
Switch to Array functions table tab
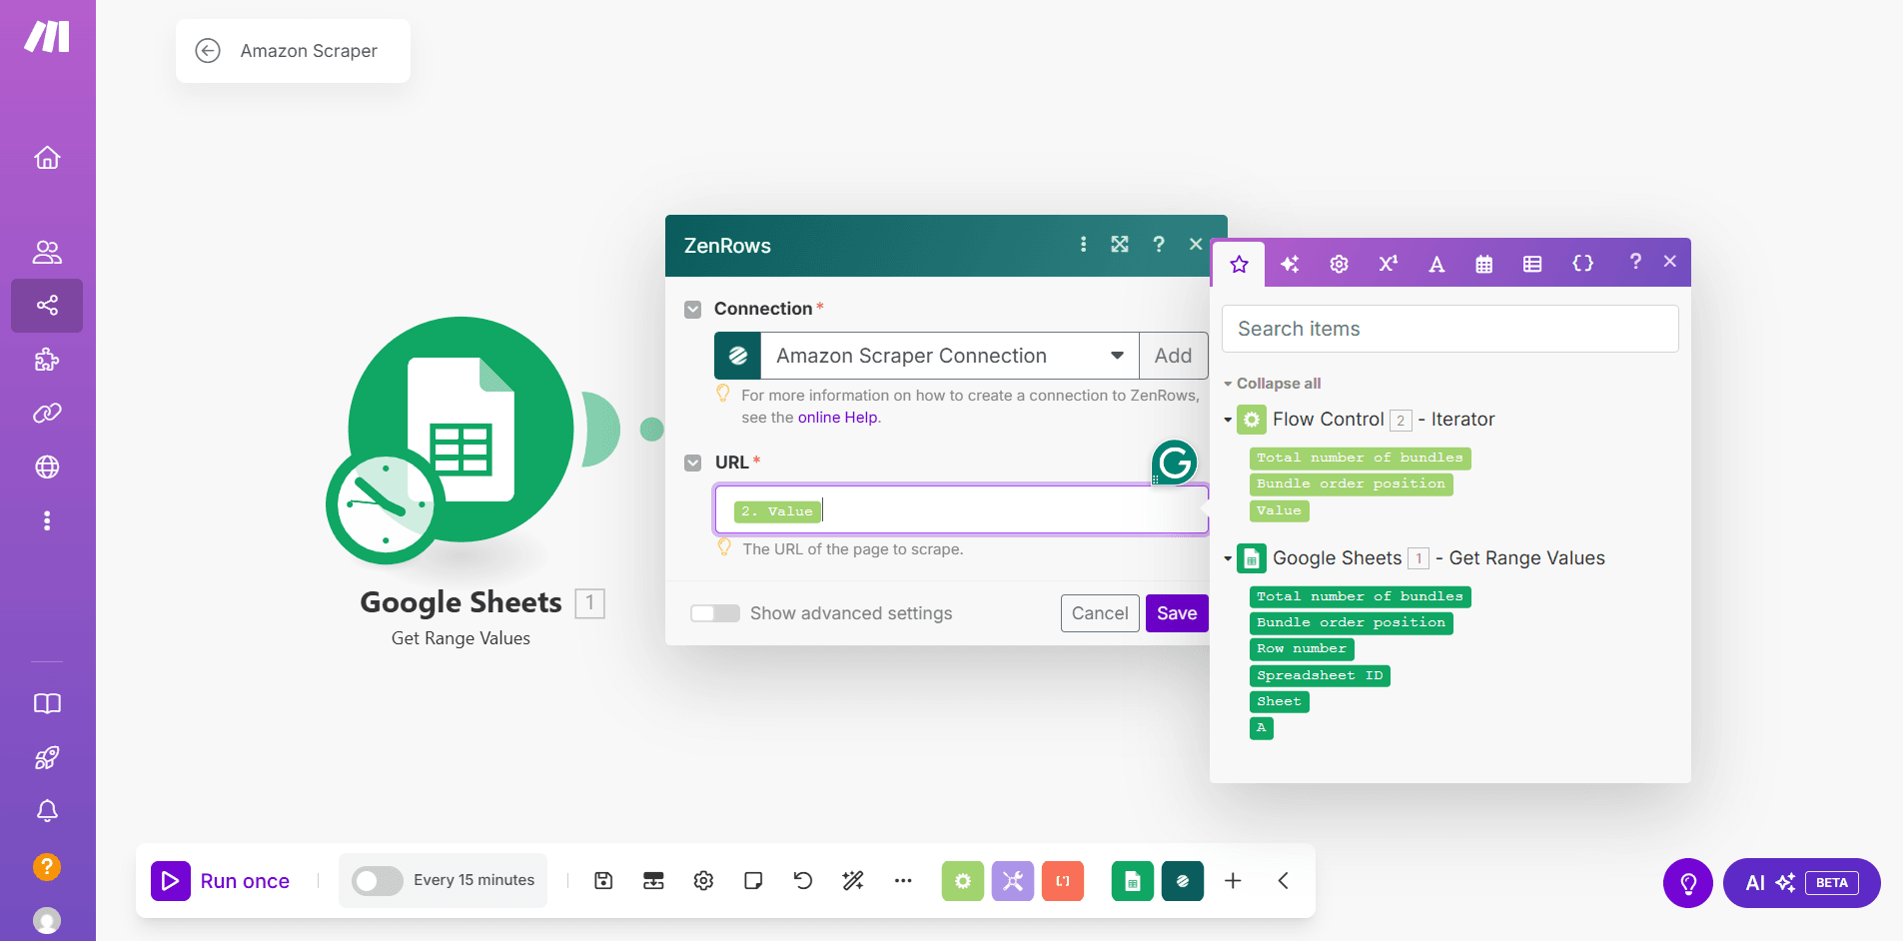click(1532, 264)
